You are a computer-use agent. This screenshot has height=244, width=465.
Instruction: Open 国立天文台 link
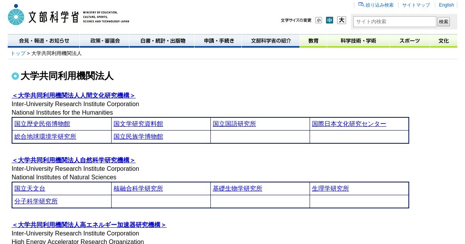[30, 189]
